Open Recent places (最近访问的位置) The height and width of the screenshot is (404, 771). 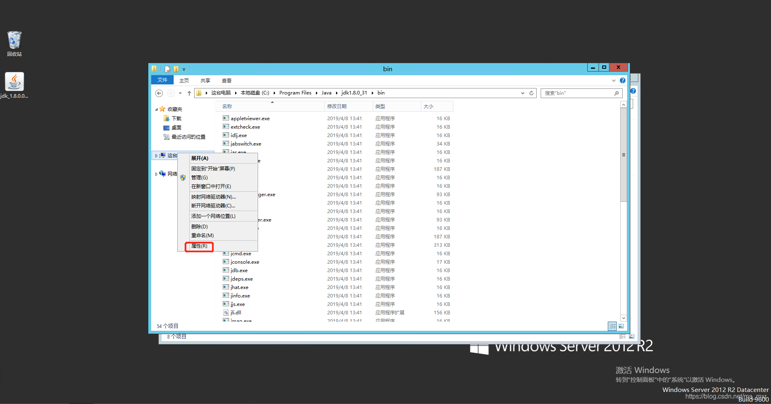click(185, 137)
